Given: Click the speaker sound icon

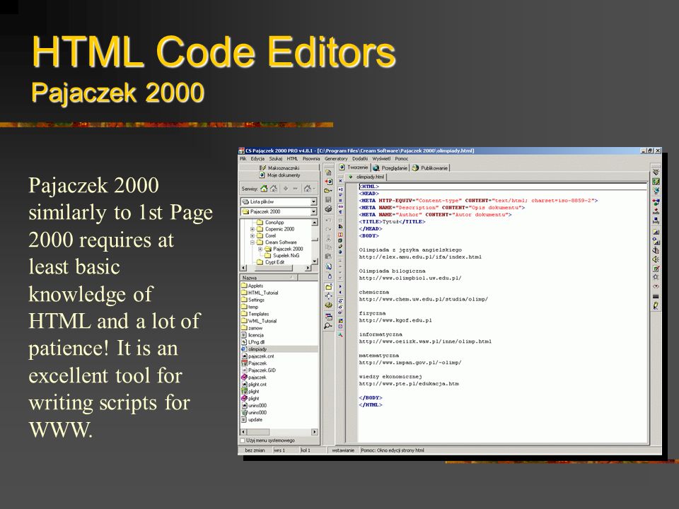Looking at the screenshot, I should coord(656,259).
